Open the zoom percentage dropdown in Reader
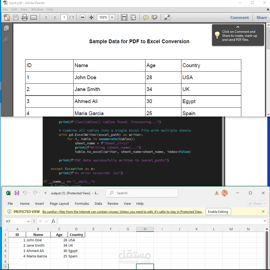270x270 pixels. tap(112, 17)
